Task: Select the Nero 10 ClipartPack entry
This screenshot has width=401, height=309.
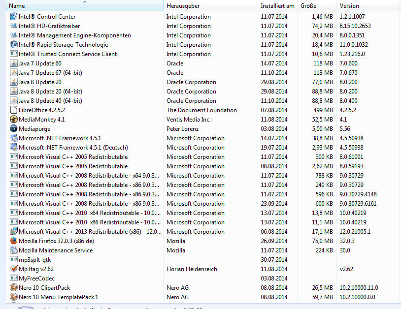Action: pyautogui.click(x=44, y=288)
